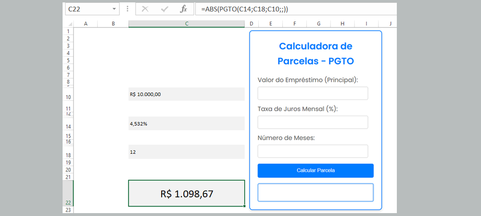Select row 1 header

tap(68, 32)
